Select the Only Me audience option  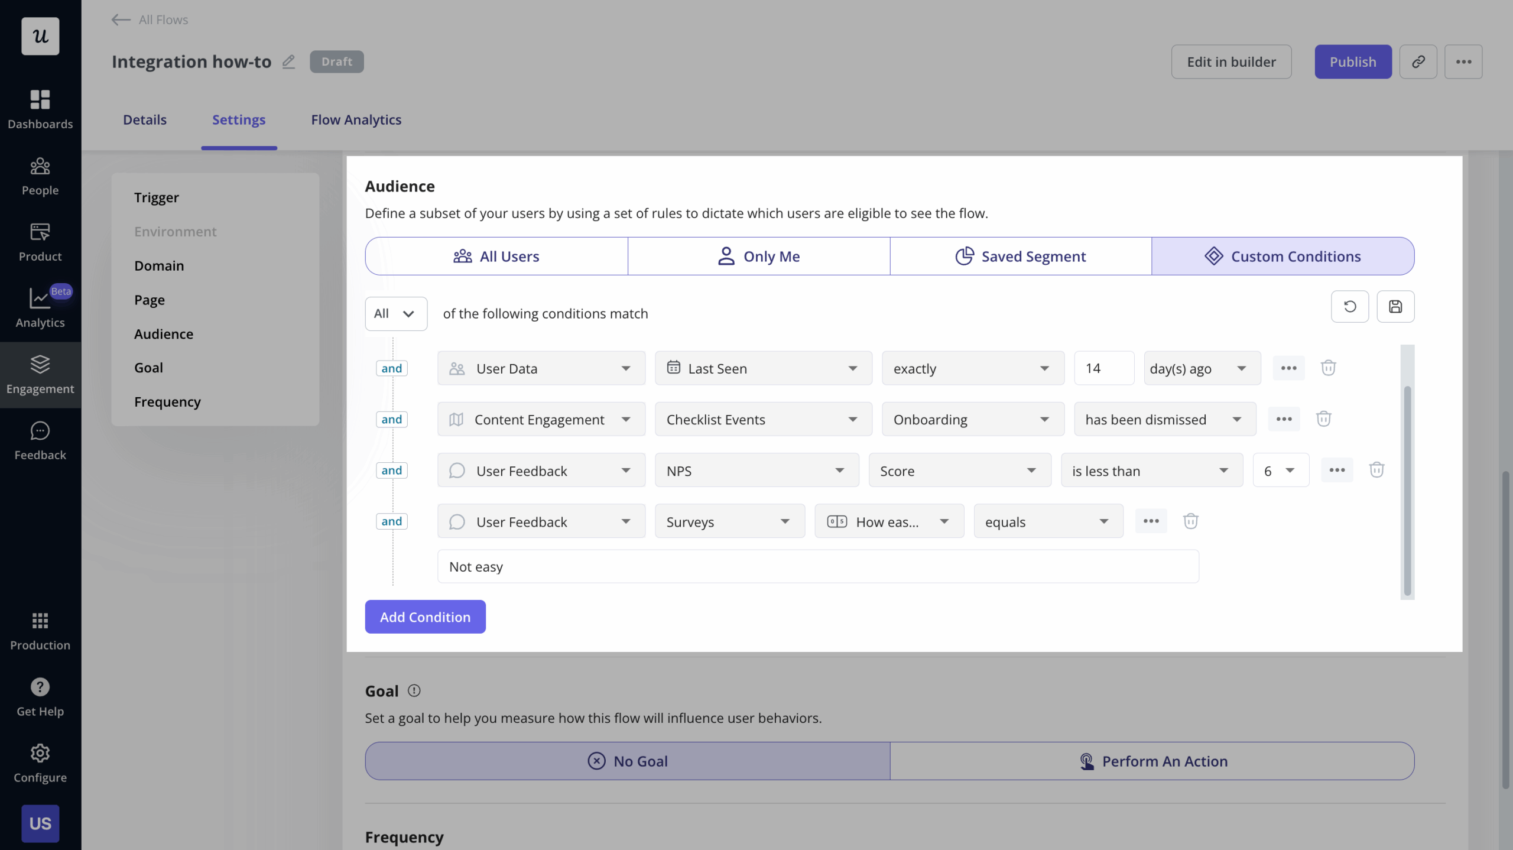click(758, 256)
